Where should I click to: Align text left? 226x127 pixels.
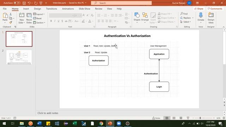[99, 21]
